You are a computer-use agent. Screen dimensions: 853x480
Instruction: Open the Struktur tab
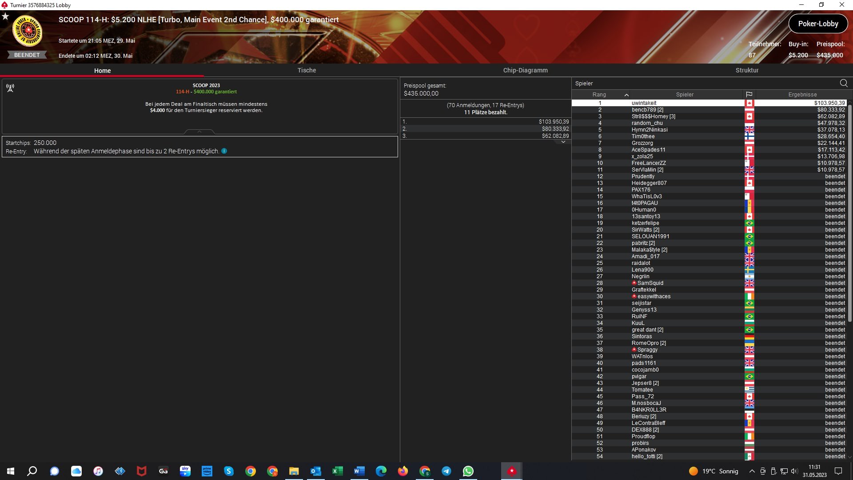[747, 70]
